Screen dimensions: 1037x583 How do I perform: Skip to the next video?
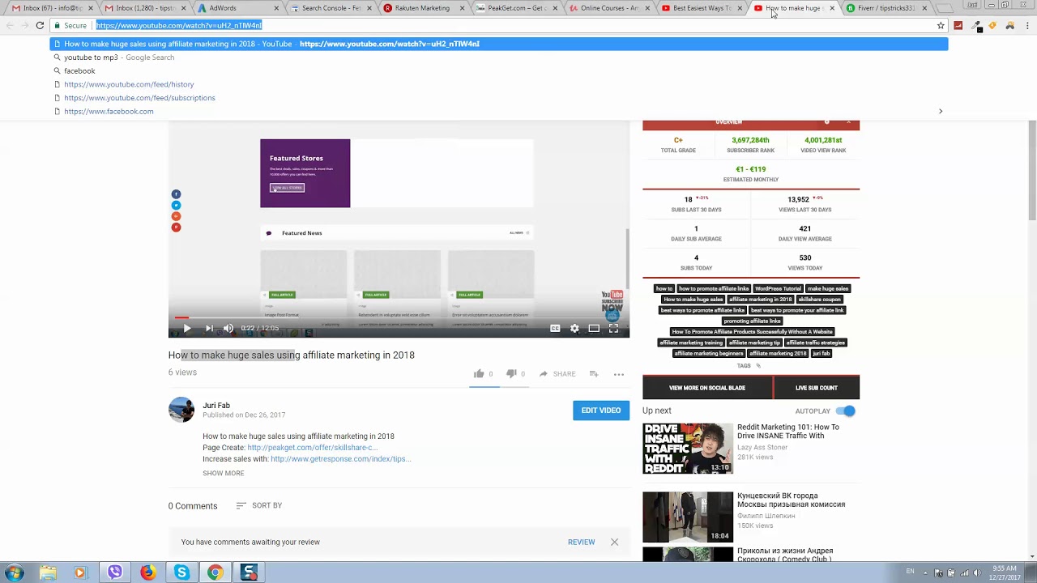(209, 328)
